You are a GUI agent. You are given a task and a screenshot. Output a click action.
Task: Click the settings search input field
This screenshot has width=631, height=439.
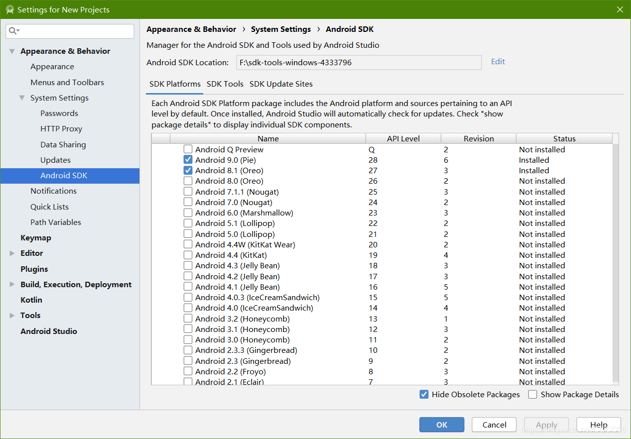pos(70,31)
